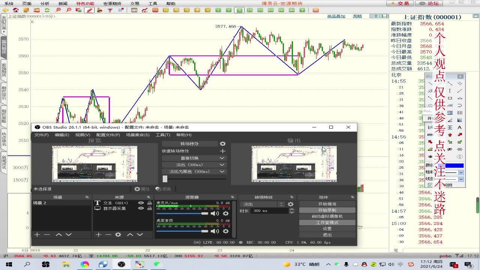Mute the 桌面音频 audio channel
The height and width of the screenshot is (270, 480).
pyautogui.click(x=215, y=231)
